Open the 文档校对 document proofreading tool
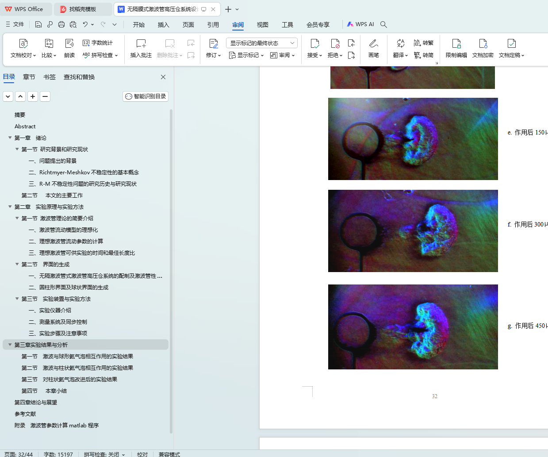 23,49
